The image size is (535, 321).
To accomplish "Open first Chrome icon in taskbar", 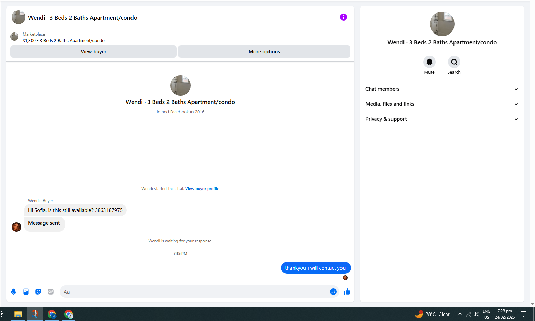I will pos(52,314).
